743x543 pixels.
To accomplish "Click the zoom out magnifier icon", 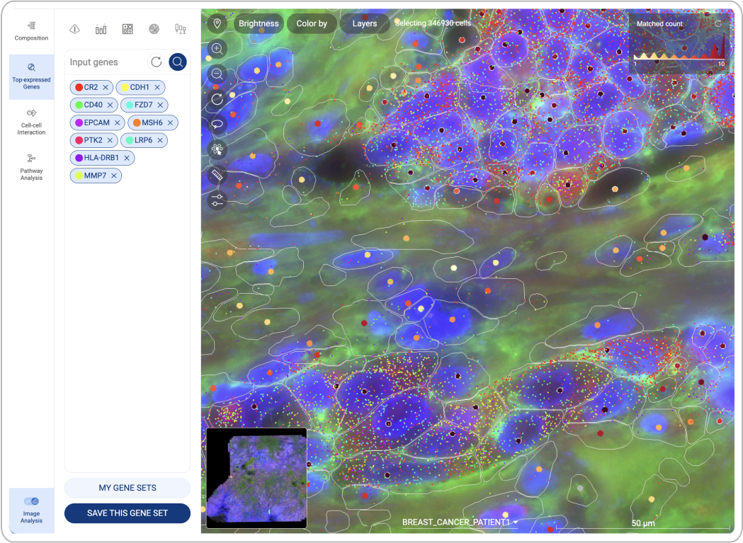I will pyautogui.click(x=217, y=74).
